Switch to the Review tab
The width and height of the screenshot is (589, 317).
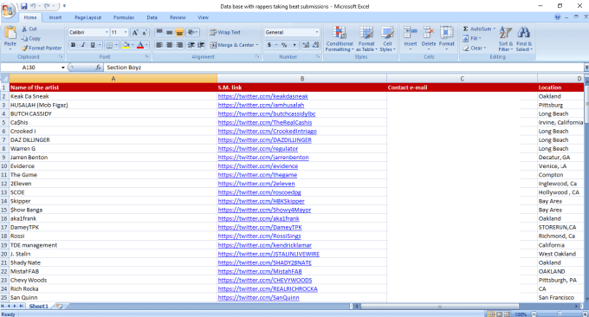click(178, 17)
